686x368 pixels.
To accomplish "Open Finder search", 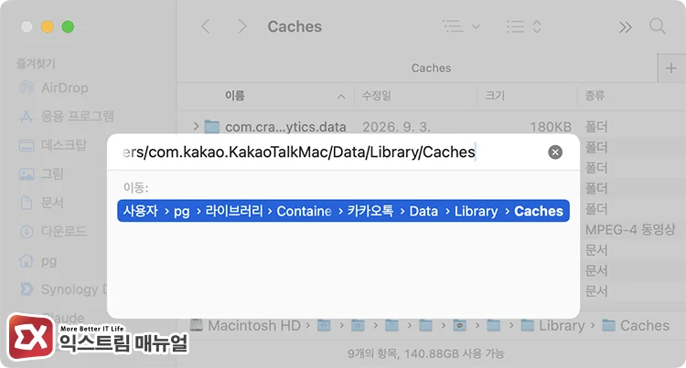I will pyautogui.click(x=657, y=26).
